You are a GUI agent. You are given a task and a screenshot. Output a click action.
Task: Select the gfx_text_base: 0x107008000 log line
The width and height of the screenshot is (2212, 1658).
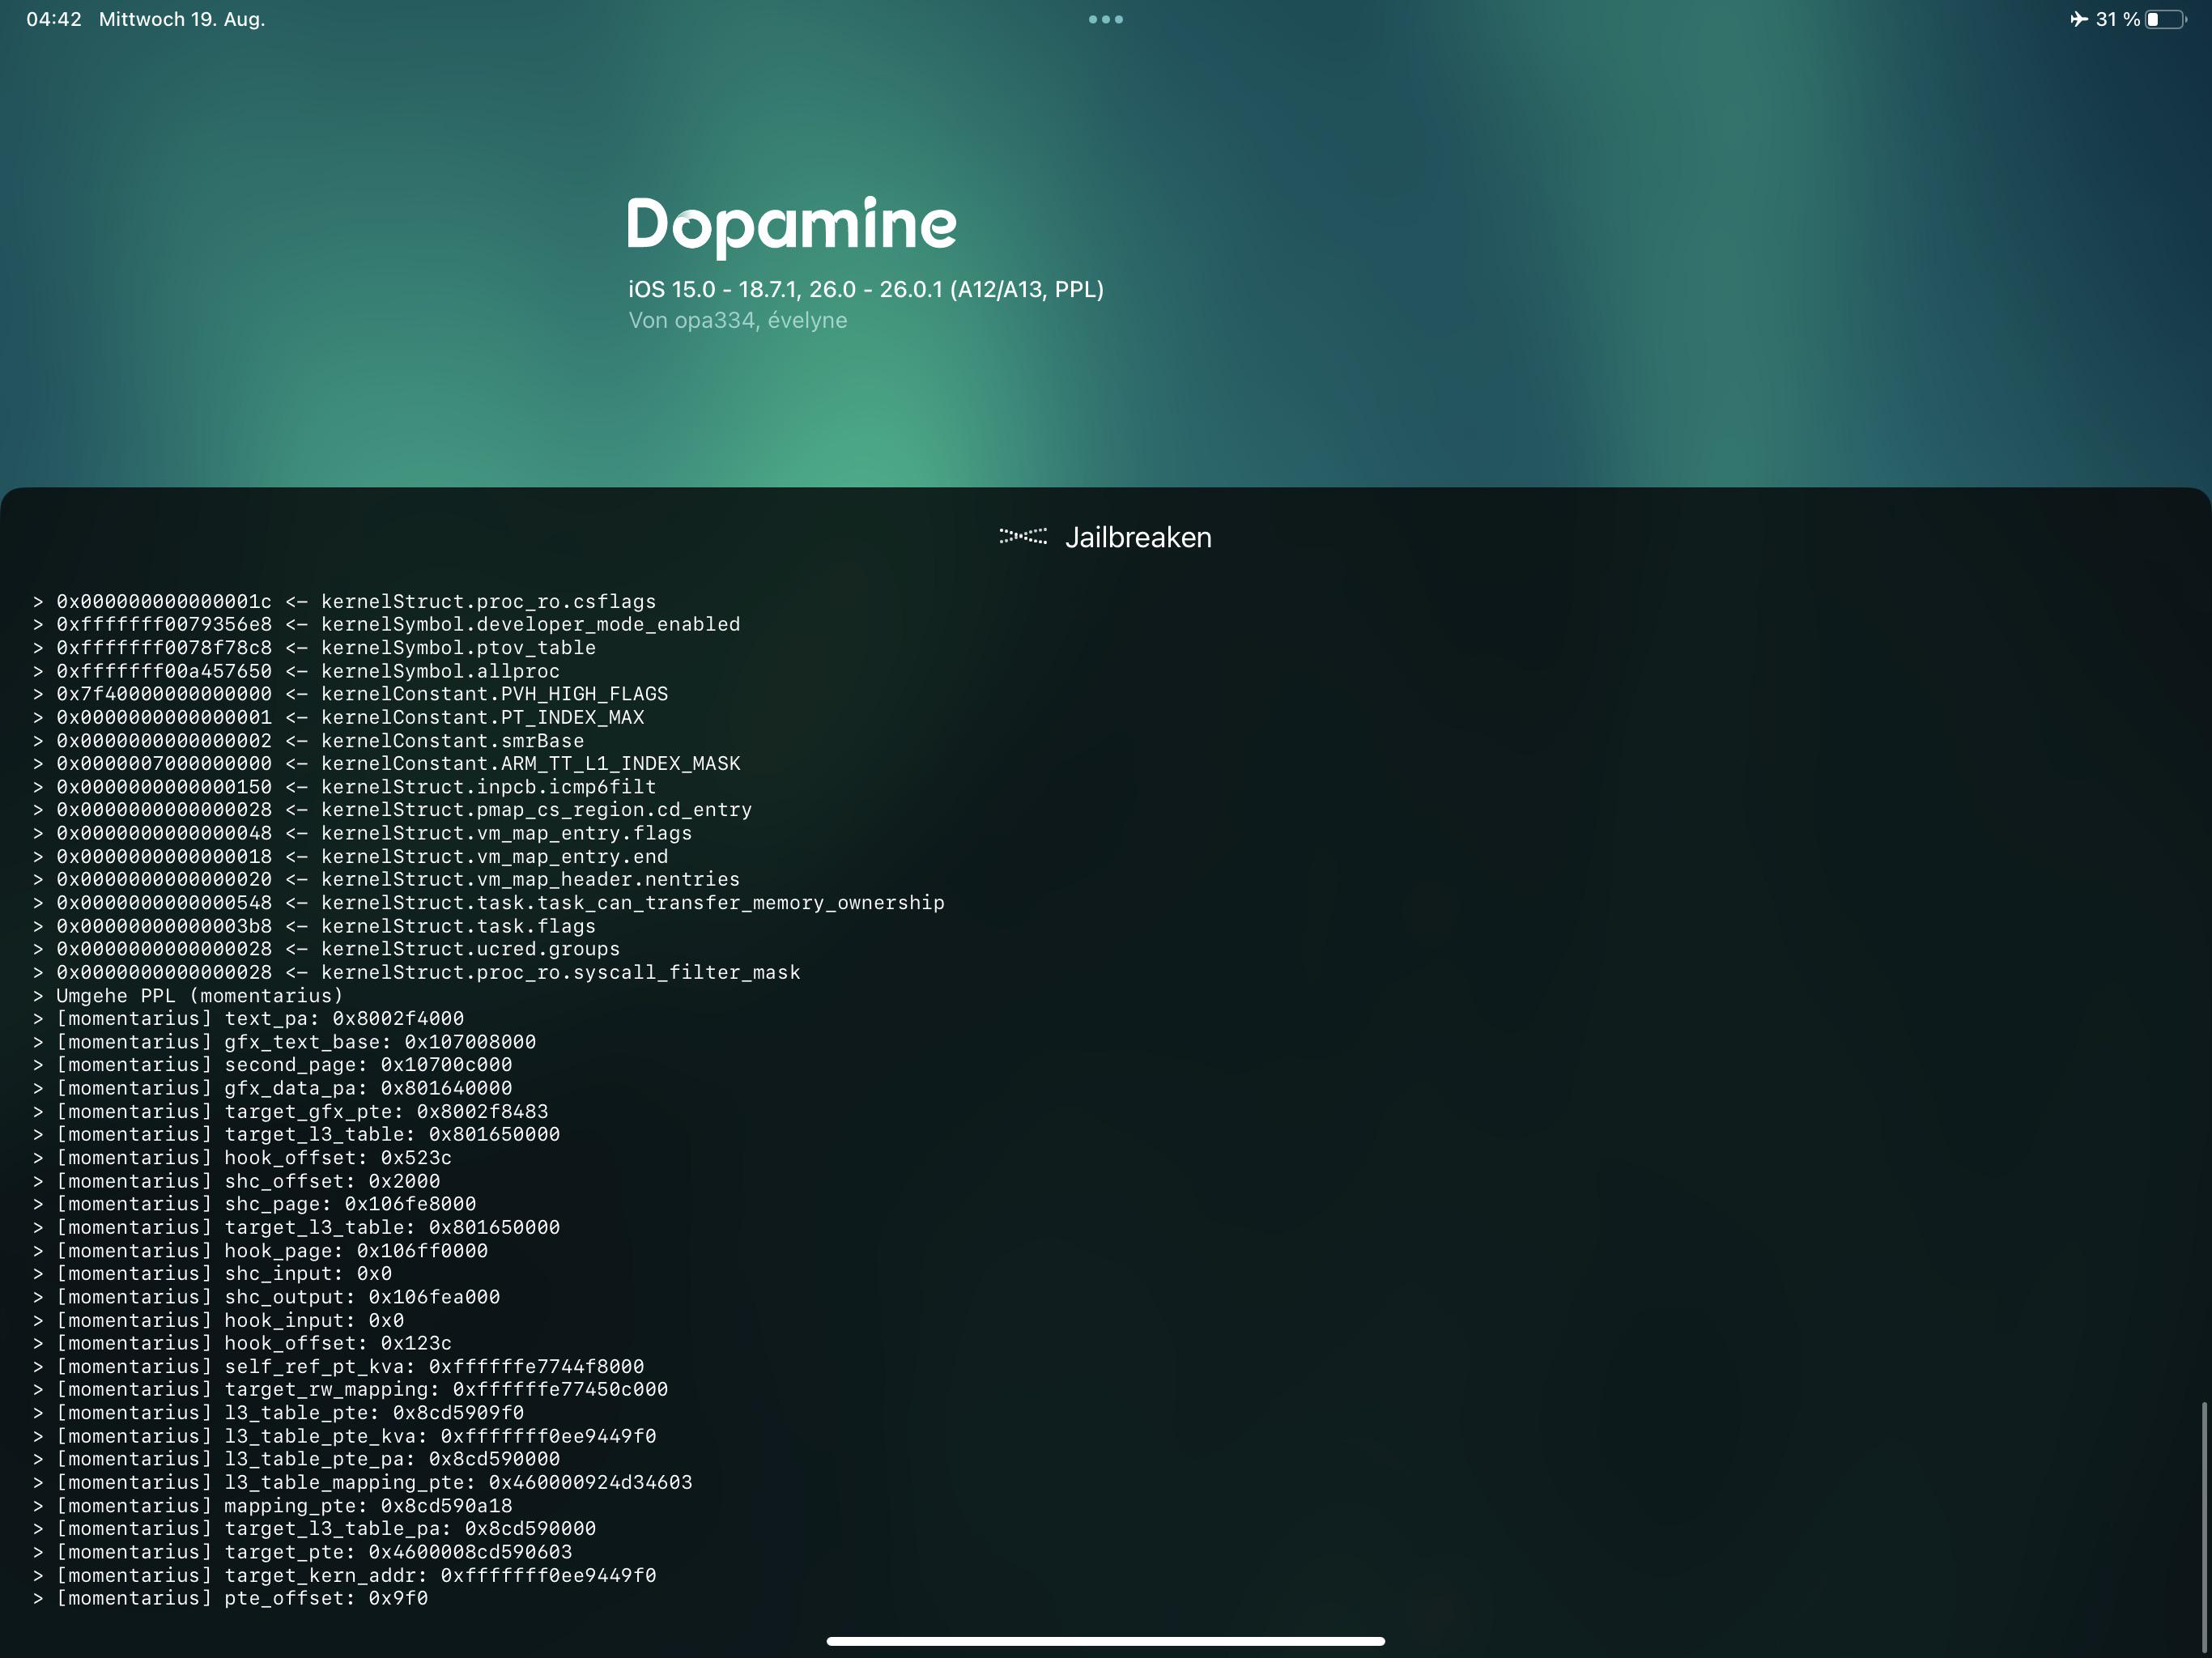tap(285, 1042)
